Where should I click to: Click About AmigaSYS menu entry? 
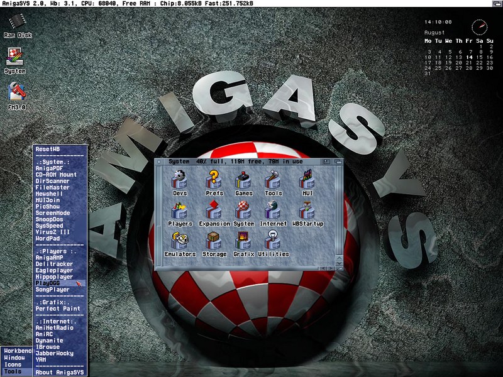pos(59,372)
